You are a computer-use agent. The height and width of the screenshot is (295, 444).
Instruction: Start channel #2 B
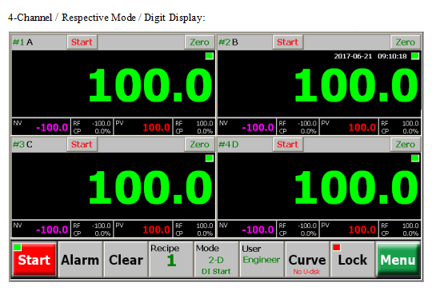pos(288,42)
